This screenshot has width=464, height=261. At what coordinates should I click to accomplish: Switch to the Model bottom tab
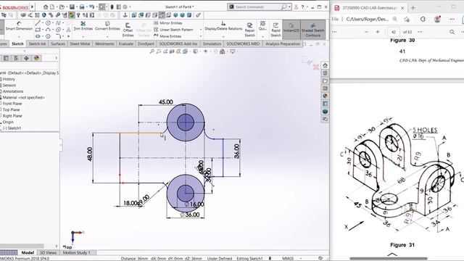28,253
